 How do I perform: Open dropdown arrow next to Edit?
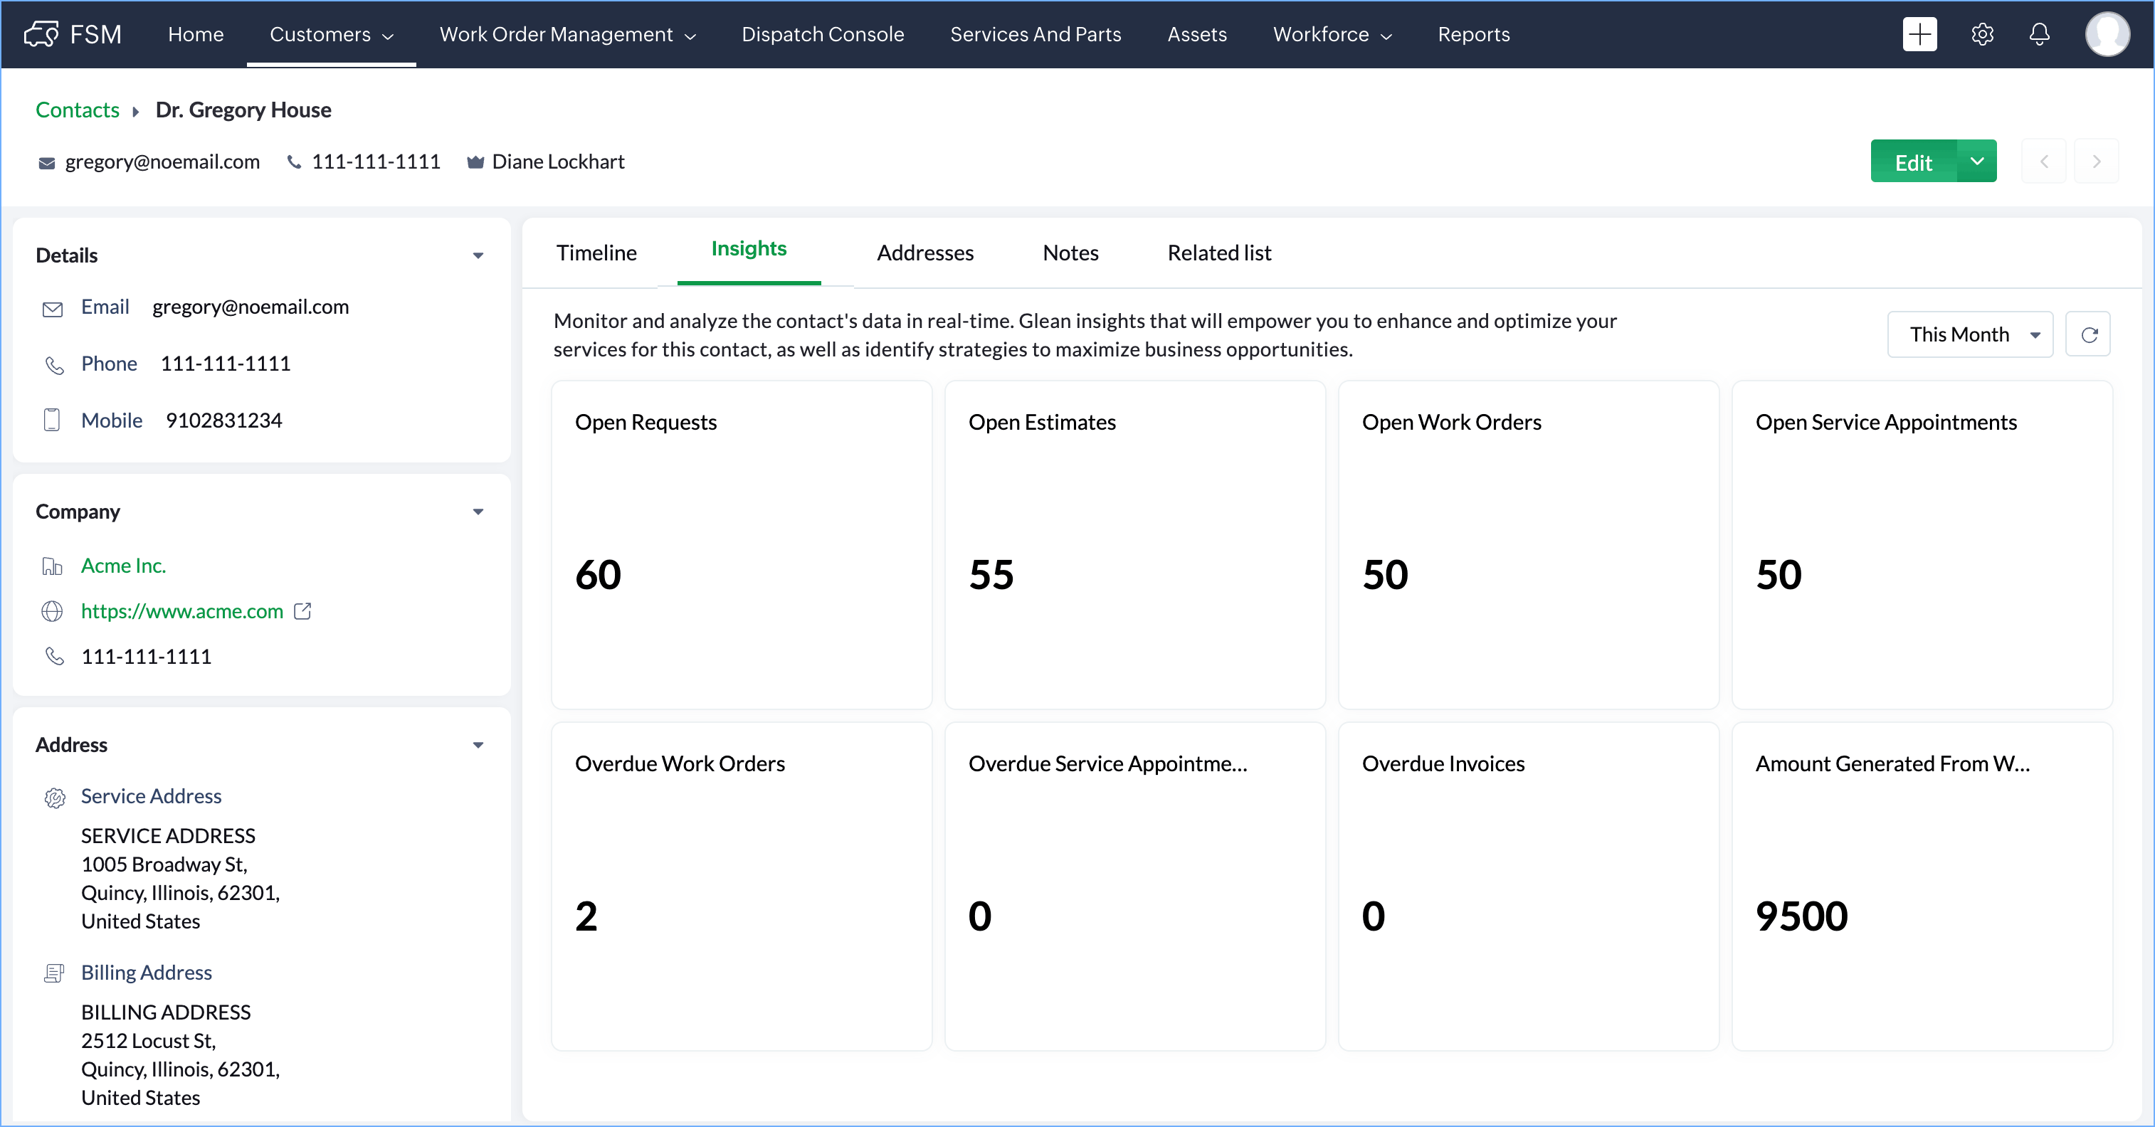point(1977,162)
